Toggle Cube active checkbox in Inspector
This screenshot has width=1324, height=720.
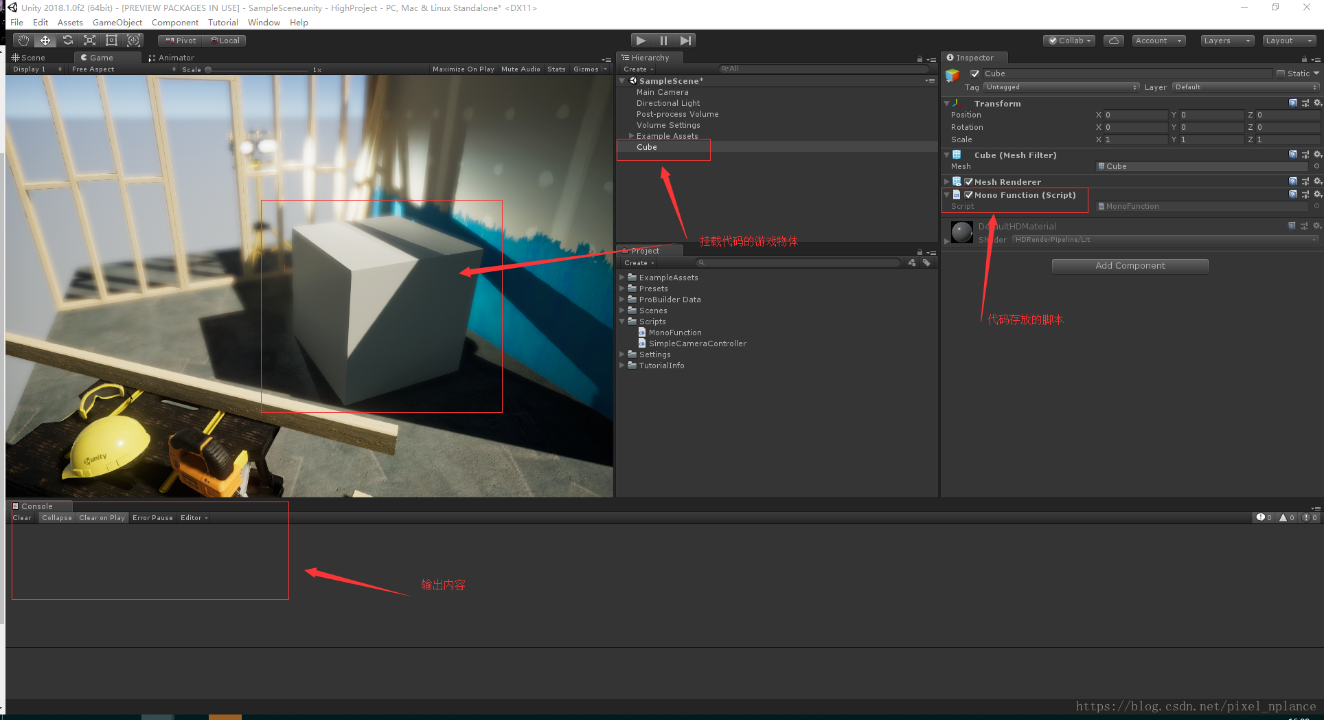(x=974, y=74)
